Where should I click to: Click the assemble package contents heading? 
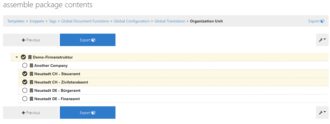pyautogui.click(x=48, y=4)
